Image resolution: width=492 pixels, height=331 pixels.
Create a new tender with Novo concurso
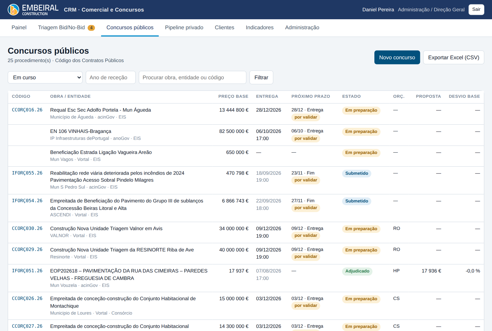pos(397,57)
